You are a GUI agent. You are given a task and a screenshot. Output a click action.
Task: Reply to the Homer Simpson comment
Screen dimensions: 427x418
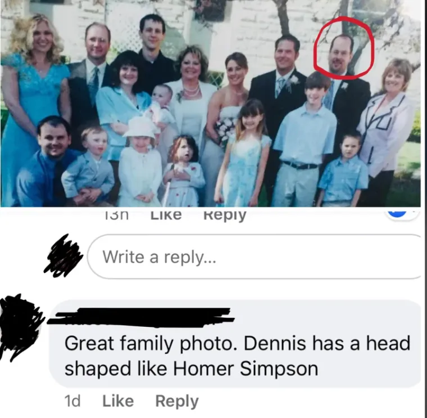pos(177,401)
